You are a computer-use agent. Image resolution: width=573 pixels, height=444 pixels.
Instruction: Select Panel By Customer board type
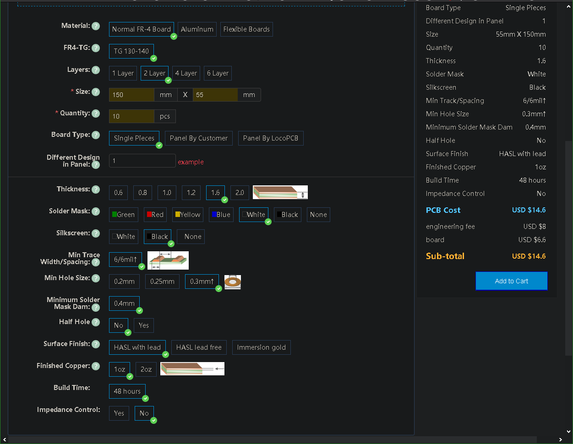click(x=199, y=138)
